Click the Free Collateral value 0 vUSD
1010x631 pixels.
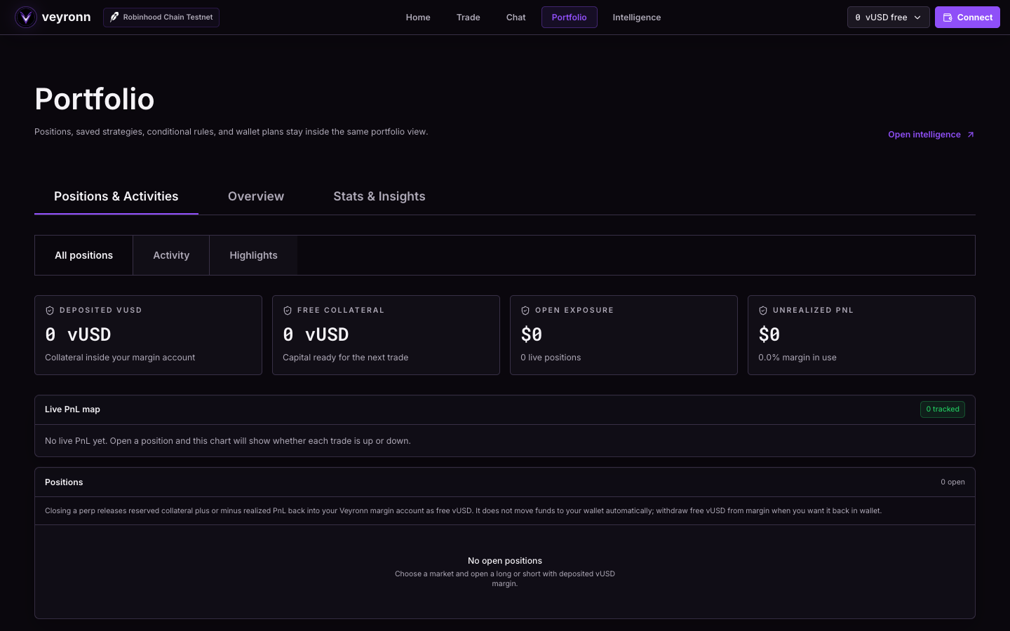point(316,334)
